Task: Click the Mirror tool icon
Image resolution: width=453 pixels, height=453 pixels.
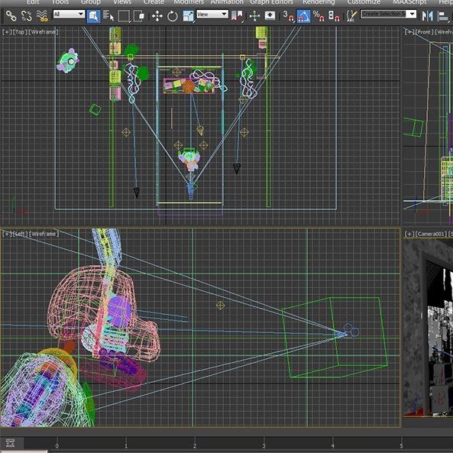Action: coord(428,16)
